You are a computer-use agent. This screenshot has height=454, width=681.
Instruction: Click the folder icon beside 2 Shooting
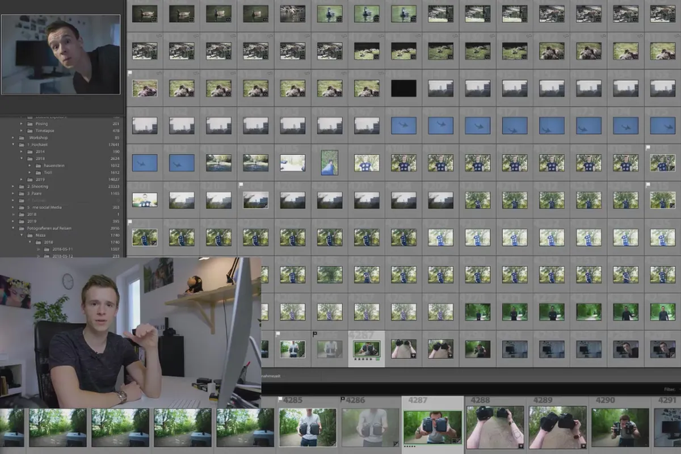pyautogui.click(x=22, y=186)
